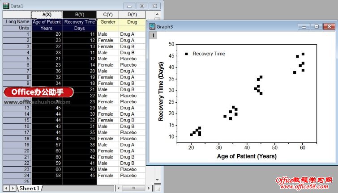
Task: Click horizontal scrollbar right arrow in Data1
Action: (149, 188)
